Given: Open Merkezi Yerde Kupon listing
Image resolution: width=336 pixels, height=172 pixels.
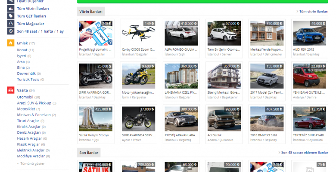Looking at the screenshot, I should coord(267,39).
